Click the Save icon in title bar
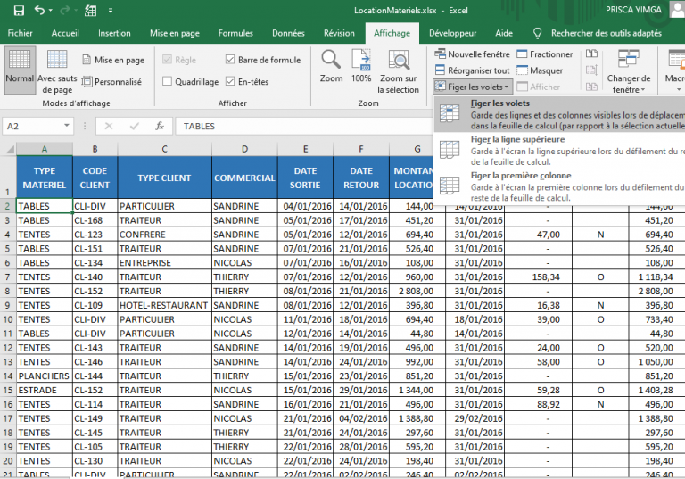The image size is (685, 479). click(19, 11)
